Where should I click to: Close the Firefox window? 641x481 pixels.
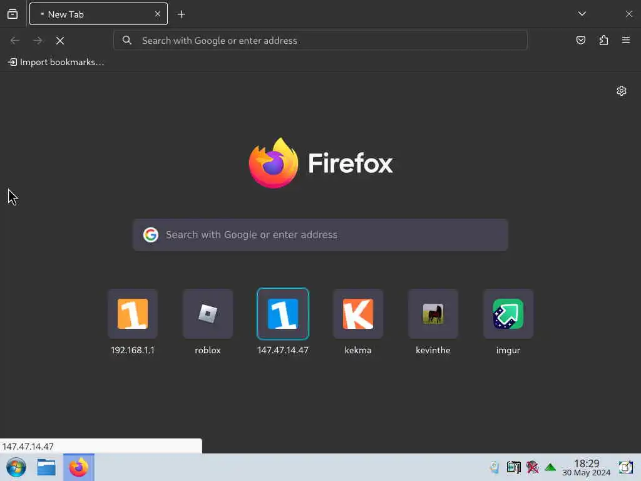[628, 14]
